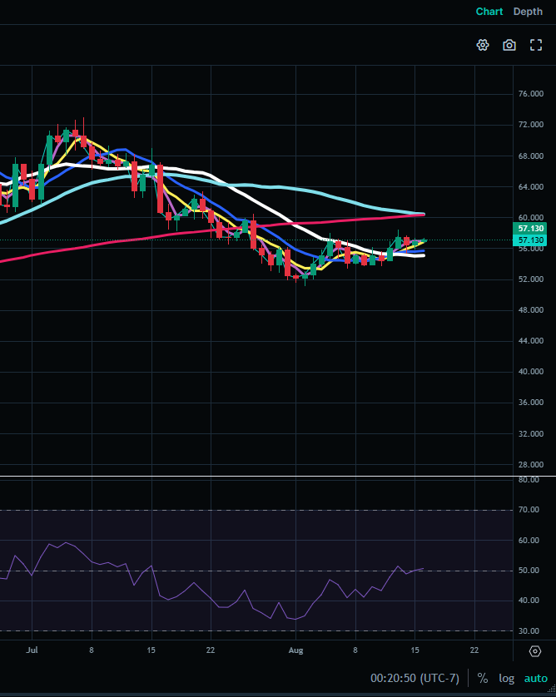Click the 80.00 RSI axis label
This screenshot has width=556, height=697.
(x=529, y=480)
